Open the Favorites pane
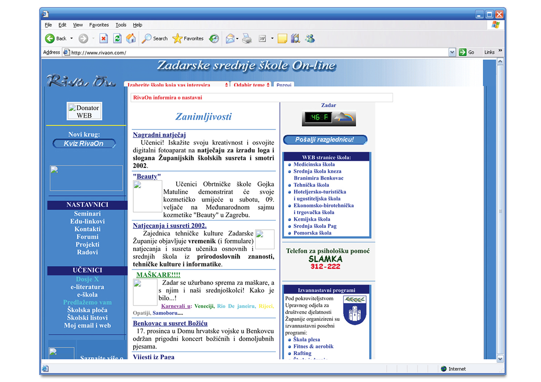Screen dimensions: 541x382 pyautogui.click(x=187, y=38)
